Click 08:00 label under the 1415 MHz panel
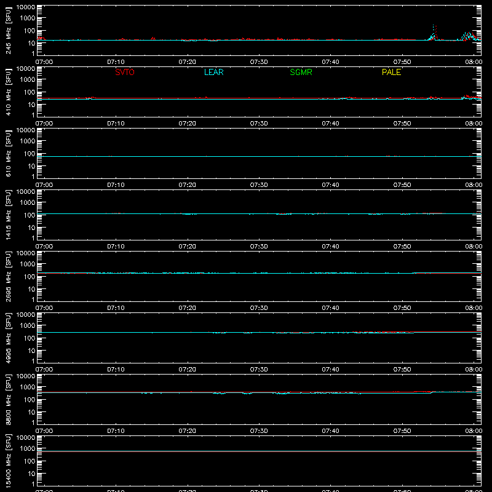Screen dimensions: 492x492 tap(474, 247)
